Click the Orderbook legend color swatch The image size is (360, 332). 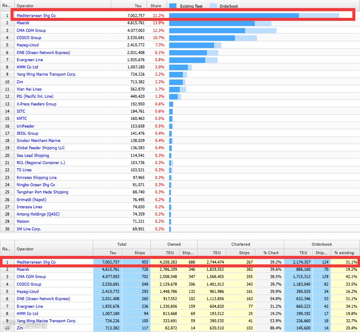tap(214, 6)
